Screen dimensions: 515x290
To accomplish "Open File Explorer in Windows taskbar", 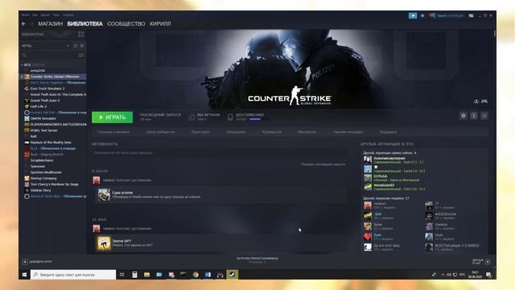I will (146, 275).
